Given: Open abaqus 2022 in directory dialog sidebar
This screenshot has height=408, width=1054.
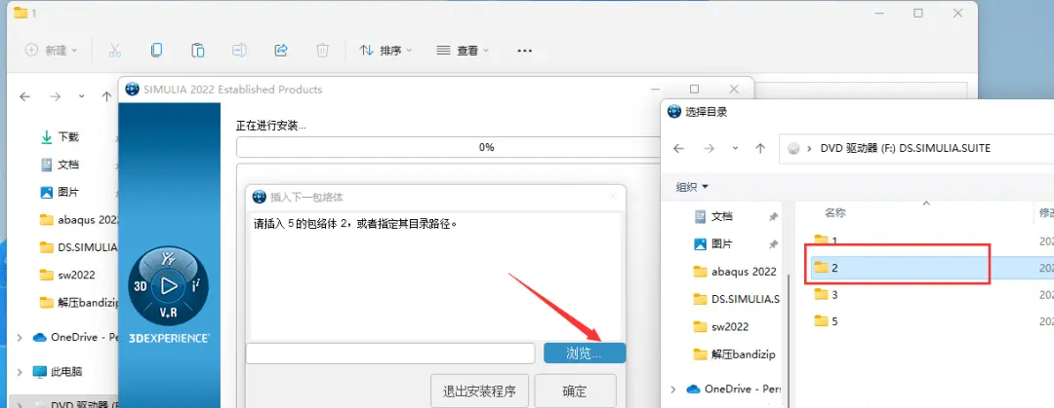Looking at the screenshot, I should [735, 272].
